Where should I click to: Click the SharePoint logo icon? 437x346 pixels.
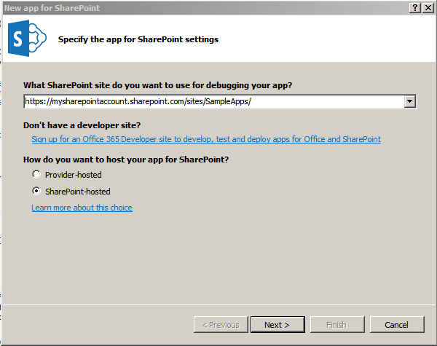tap(26, 39)
